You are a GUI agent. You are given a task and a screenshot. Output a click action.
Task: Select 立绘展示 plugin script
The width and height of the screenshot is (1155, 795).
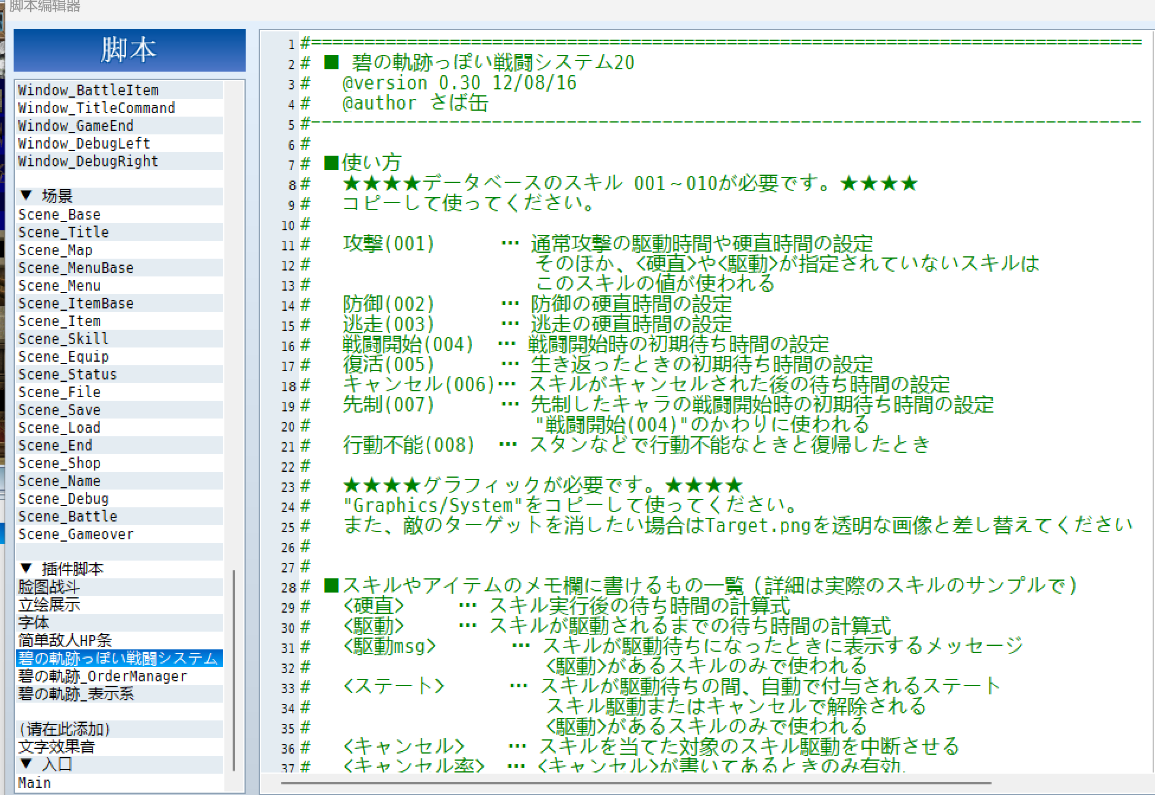click(120, 604)
